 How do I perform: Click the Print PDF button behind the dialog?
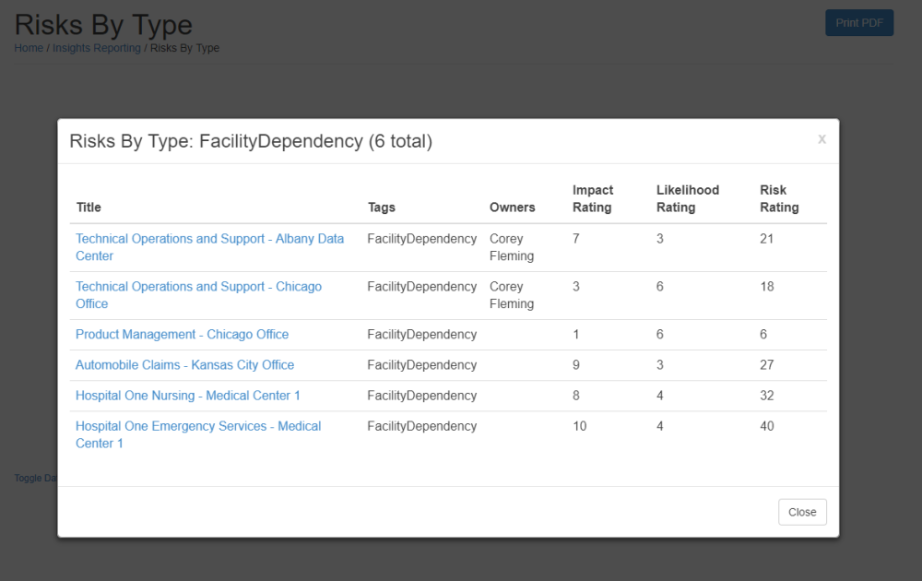859,23
